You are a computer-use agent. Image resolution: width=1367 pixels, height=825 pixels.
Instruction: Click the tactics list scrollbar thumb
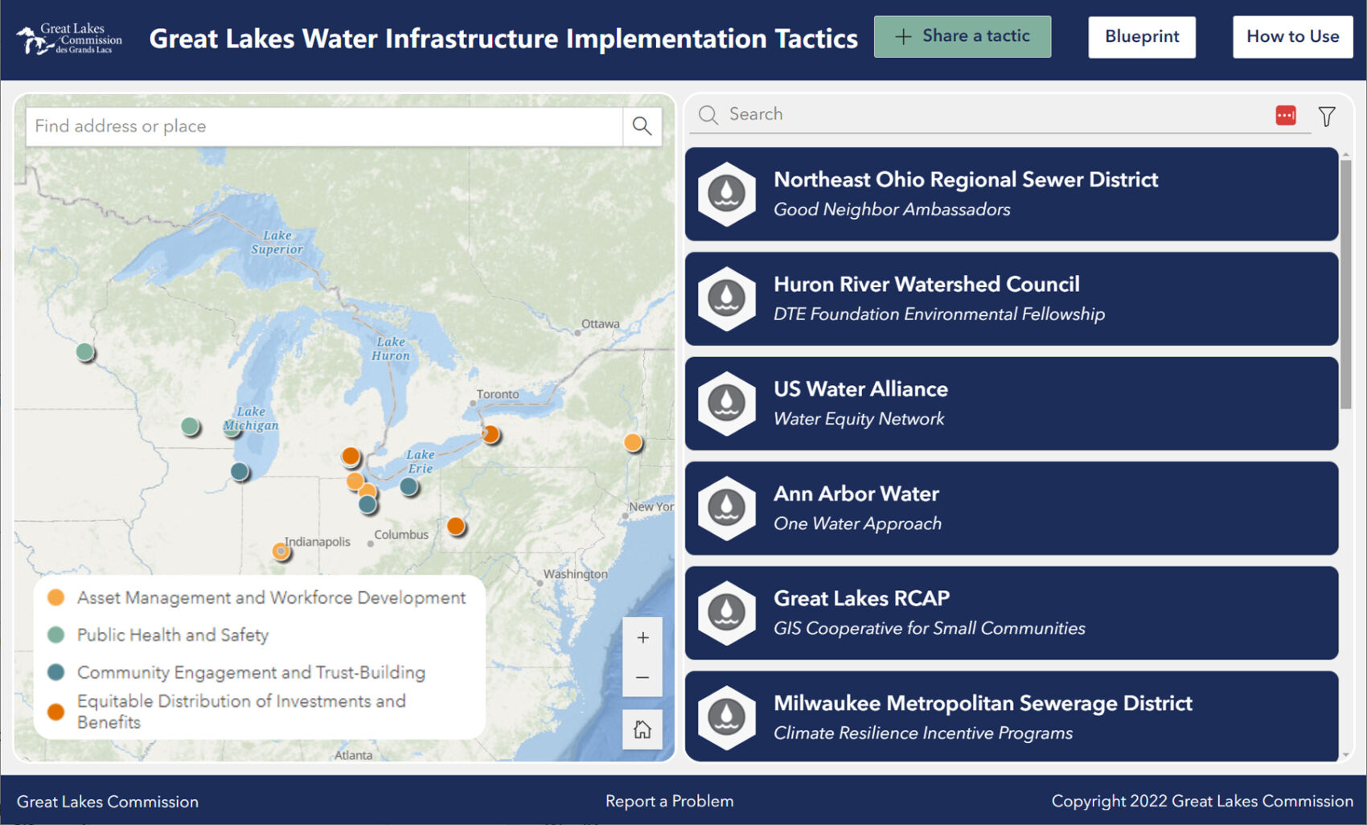1346,284
